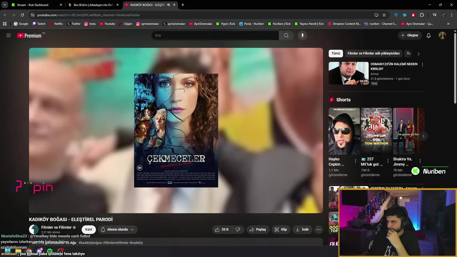457x257 pixels.
Task: Click #kadıköyboğası hashtag link
Action: pyautogui.click(x=90, y=243)
